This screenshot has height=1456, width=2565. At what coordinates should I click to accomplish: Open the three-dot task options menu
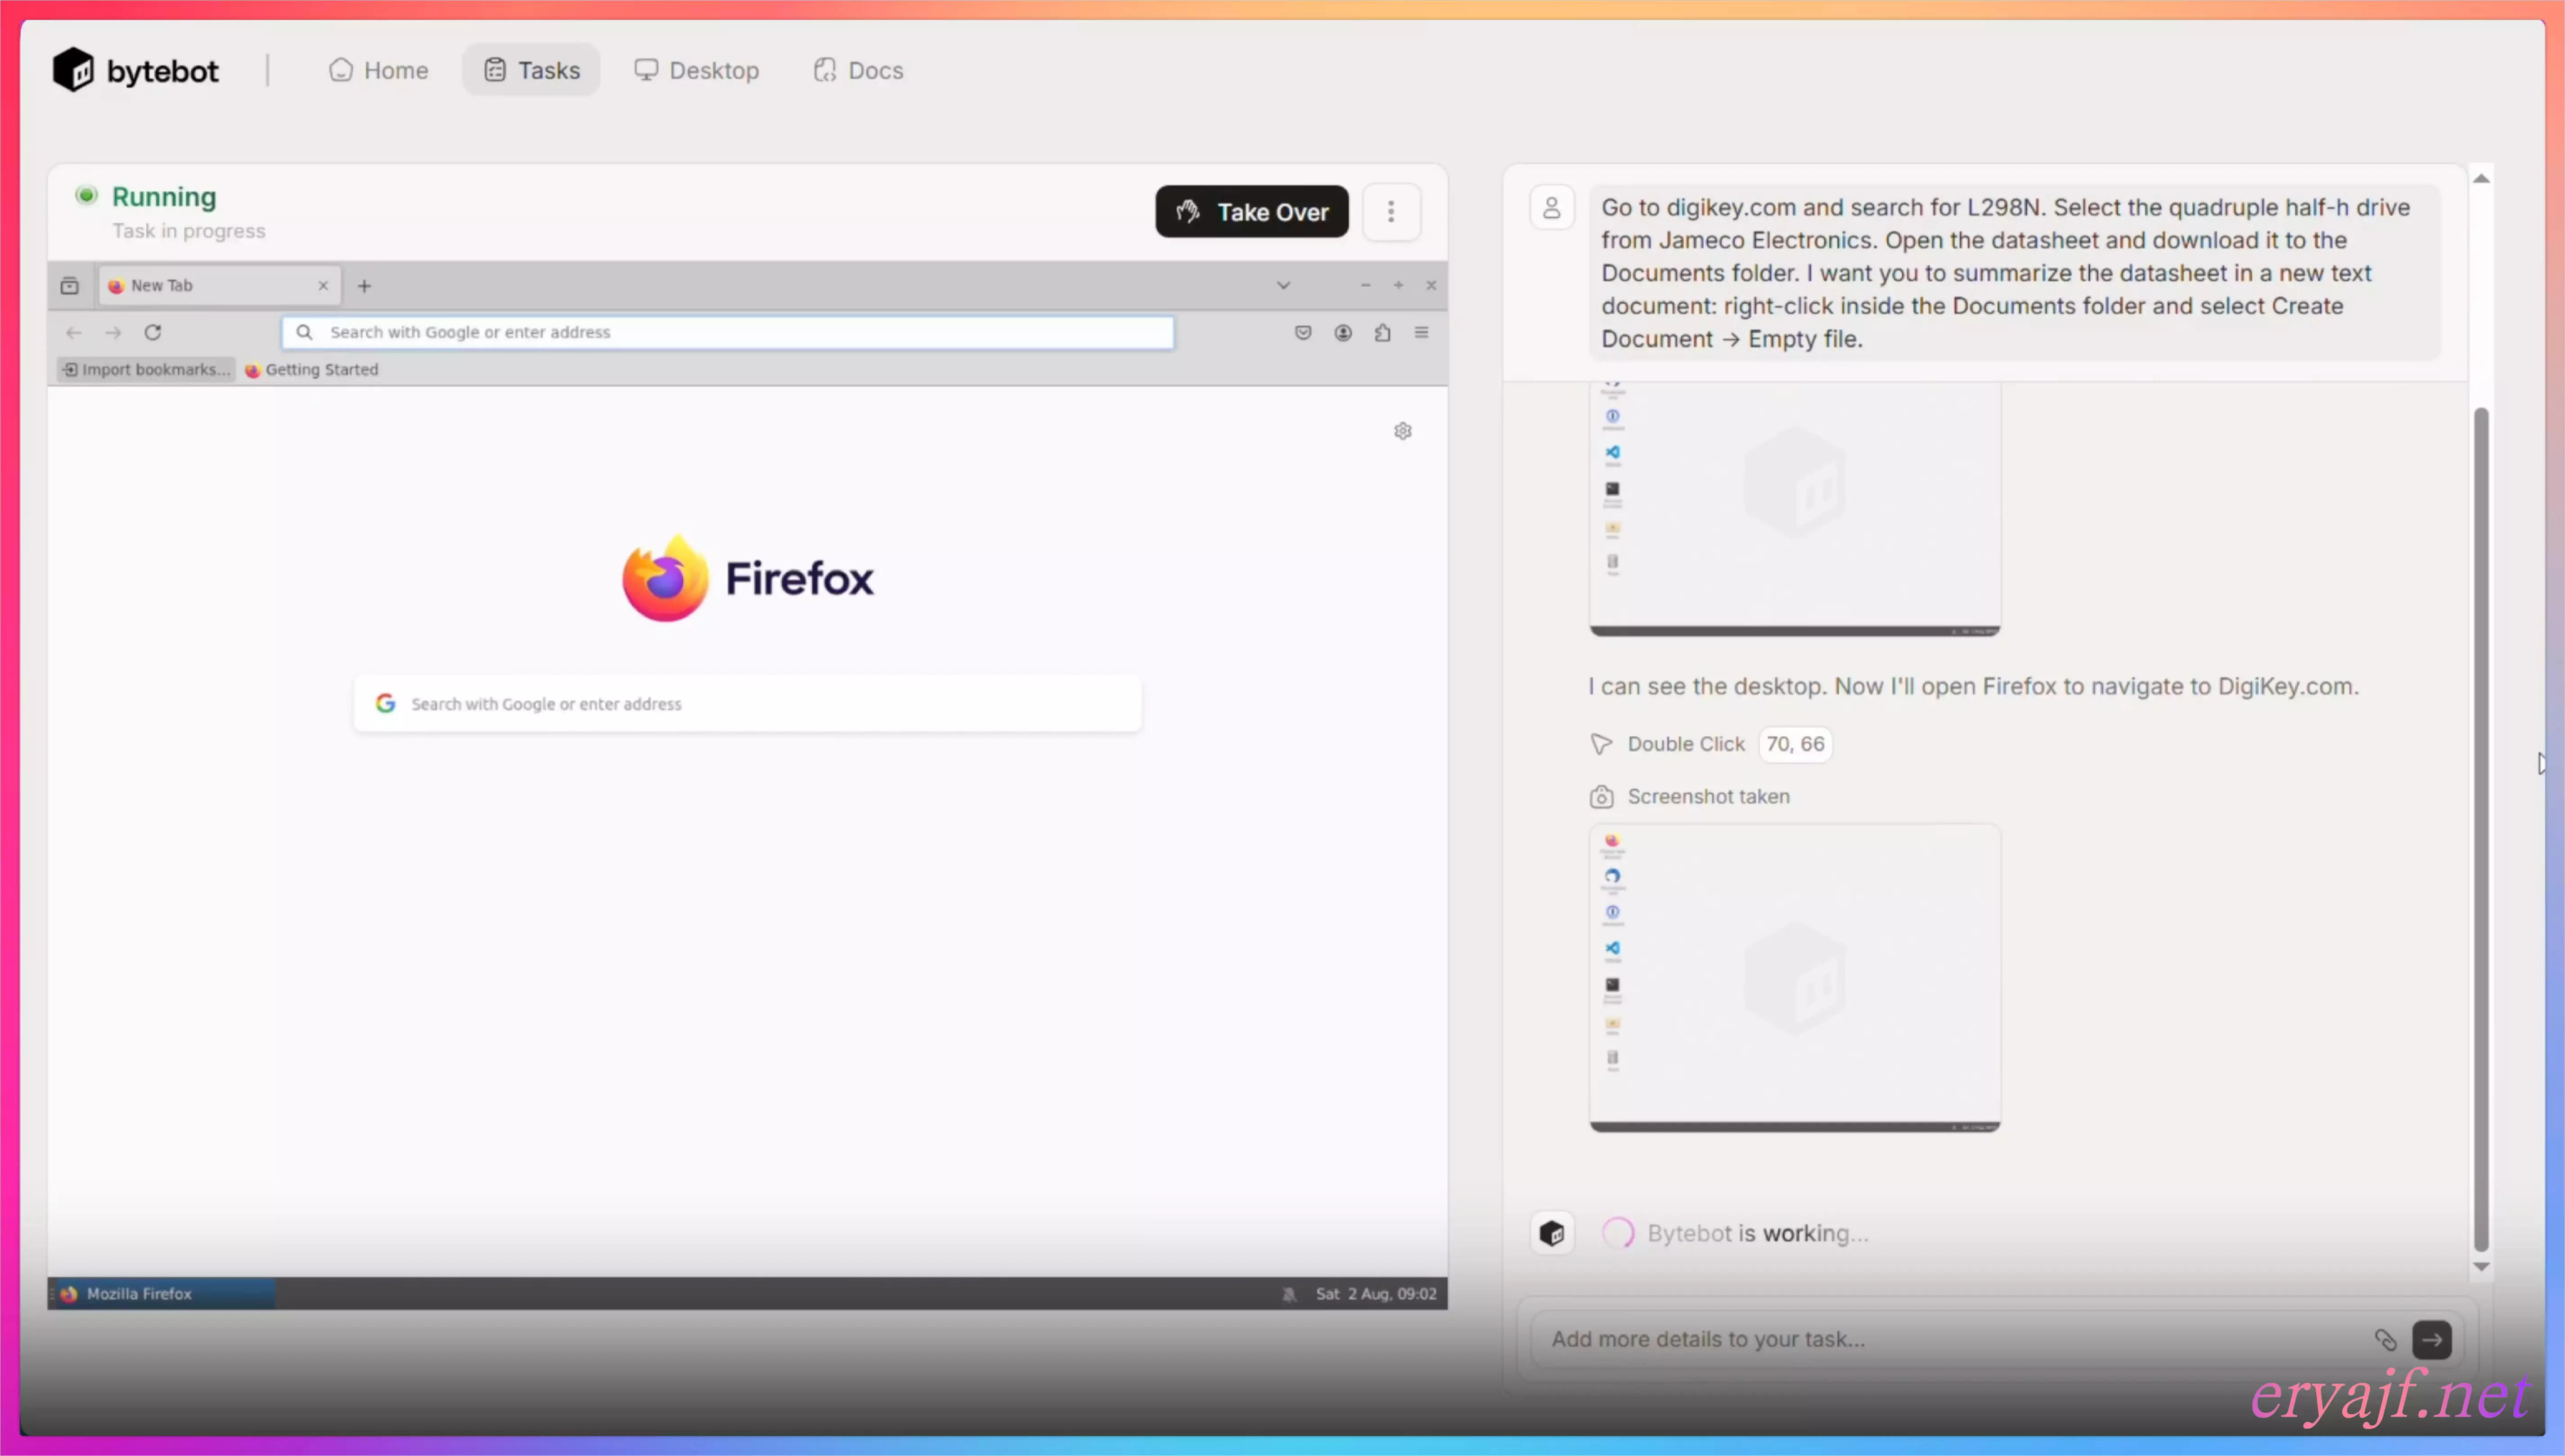[1391, 212]
